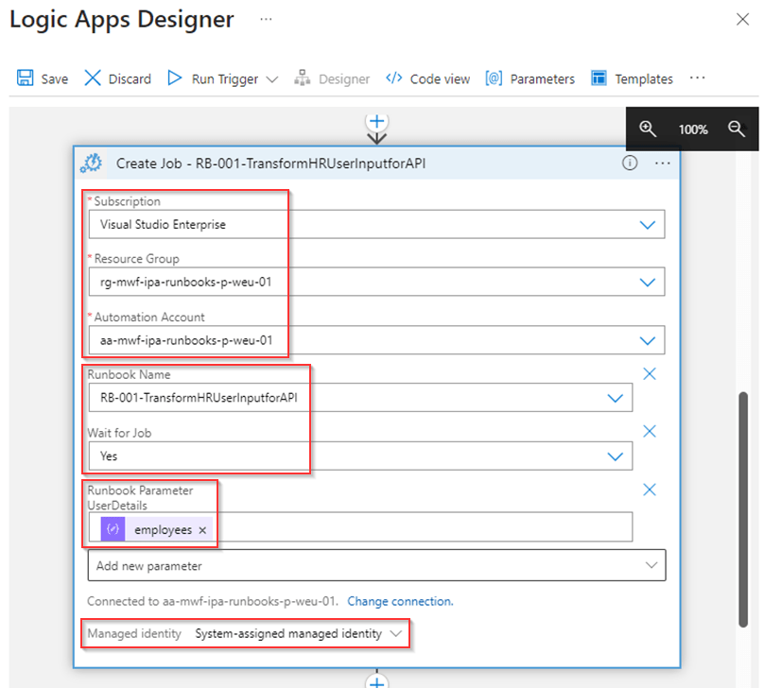764x688 pixels.
Task: Click the Change connection link
Action: pos(400,601)
